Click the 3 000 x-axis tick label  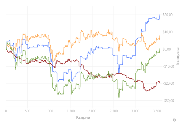135,111
